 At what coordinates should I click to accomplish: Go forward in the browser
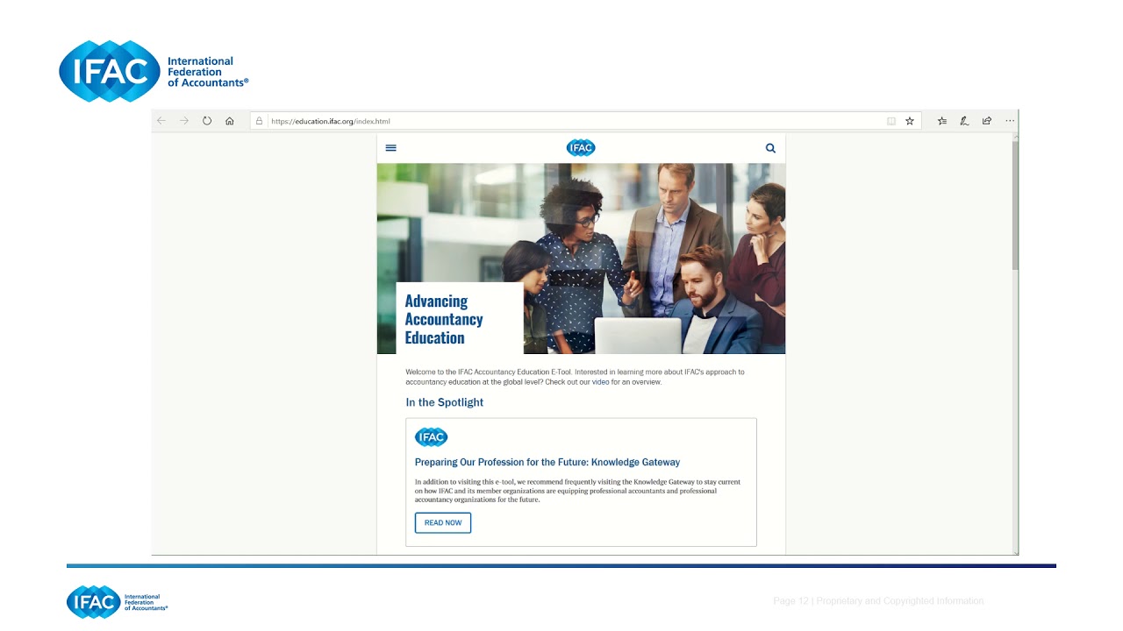point(184,121)
